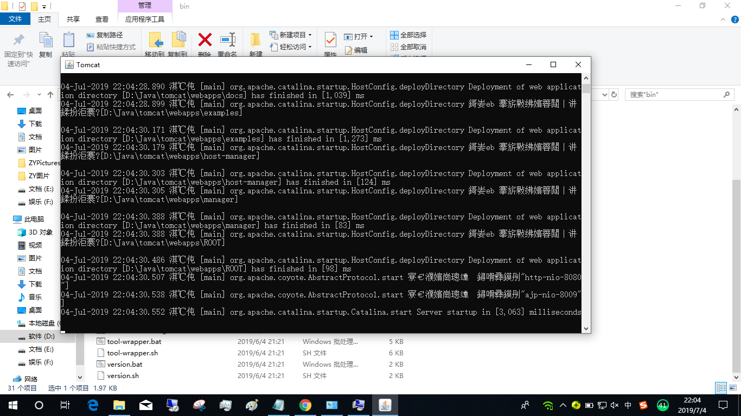Viewport: 741px width, 416px height.
Task: Click the volume muted tray icon
Action: 615,405
